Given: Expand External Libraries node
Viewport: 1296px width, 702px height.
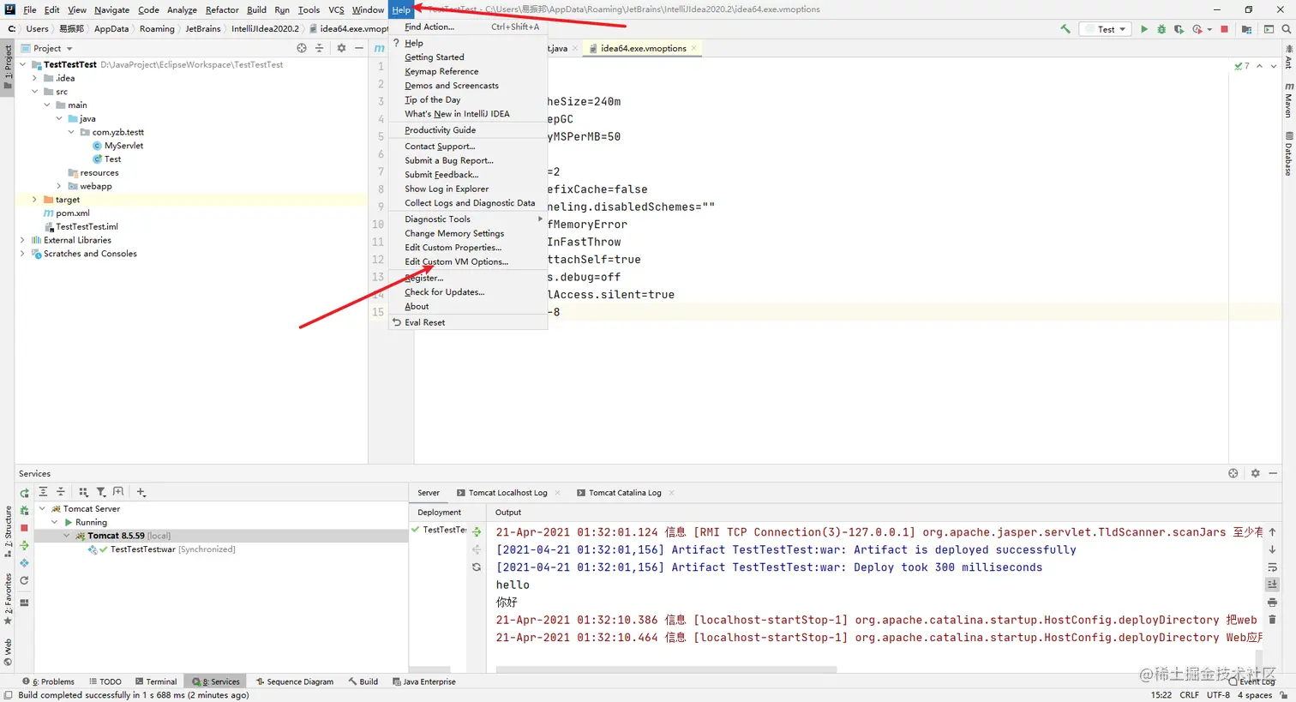Looking at the screenshot, I should (23, 240).
